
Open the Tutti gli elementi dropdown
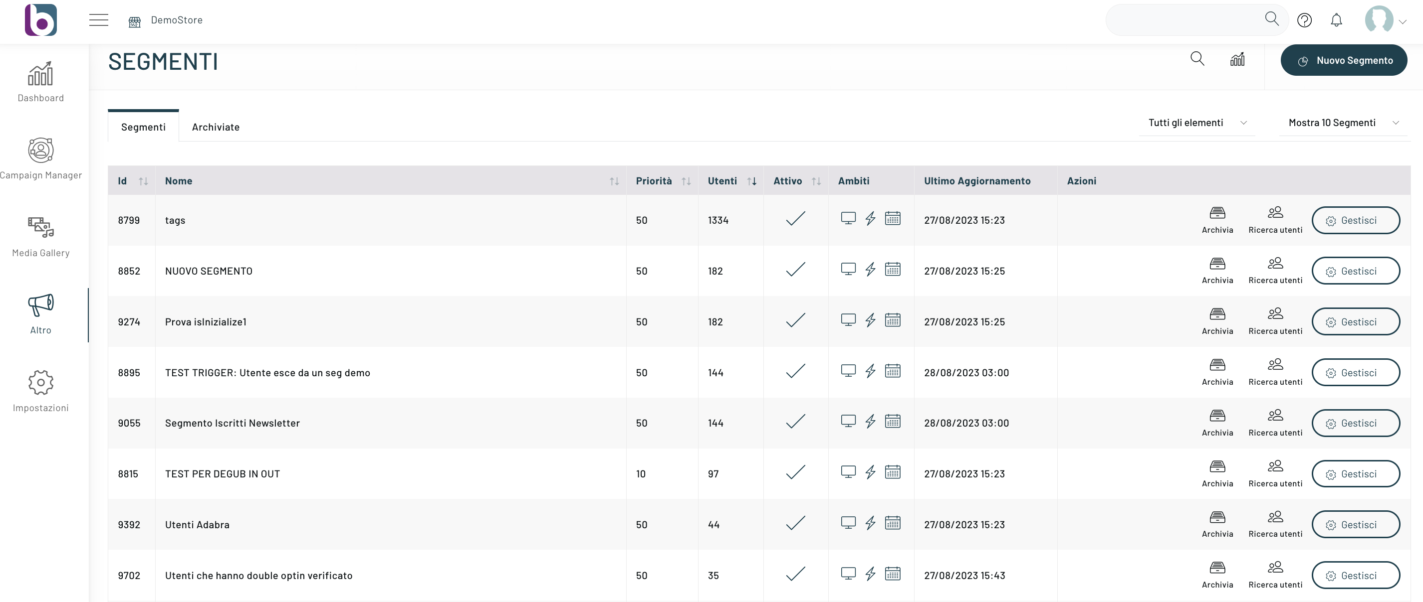pyautogui.click(x=1196, y=123)
